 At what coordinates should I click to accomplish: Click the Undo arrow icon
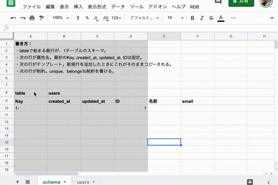pyautogui.click(x=13, y=18)
